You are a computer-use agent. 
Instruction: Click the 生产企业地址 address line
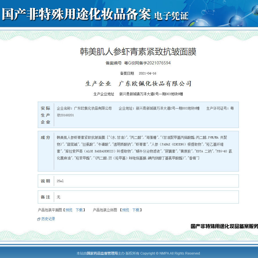coord(138,94)
